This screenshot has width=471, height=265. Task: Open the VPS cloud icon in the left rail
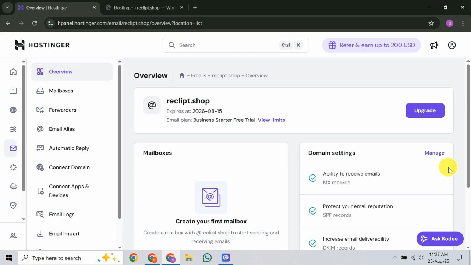pos(13,187)
